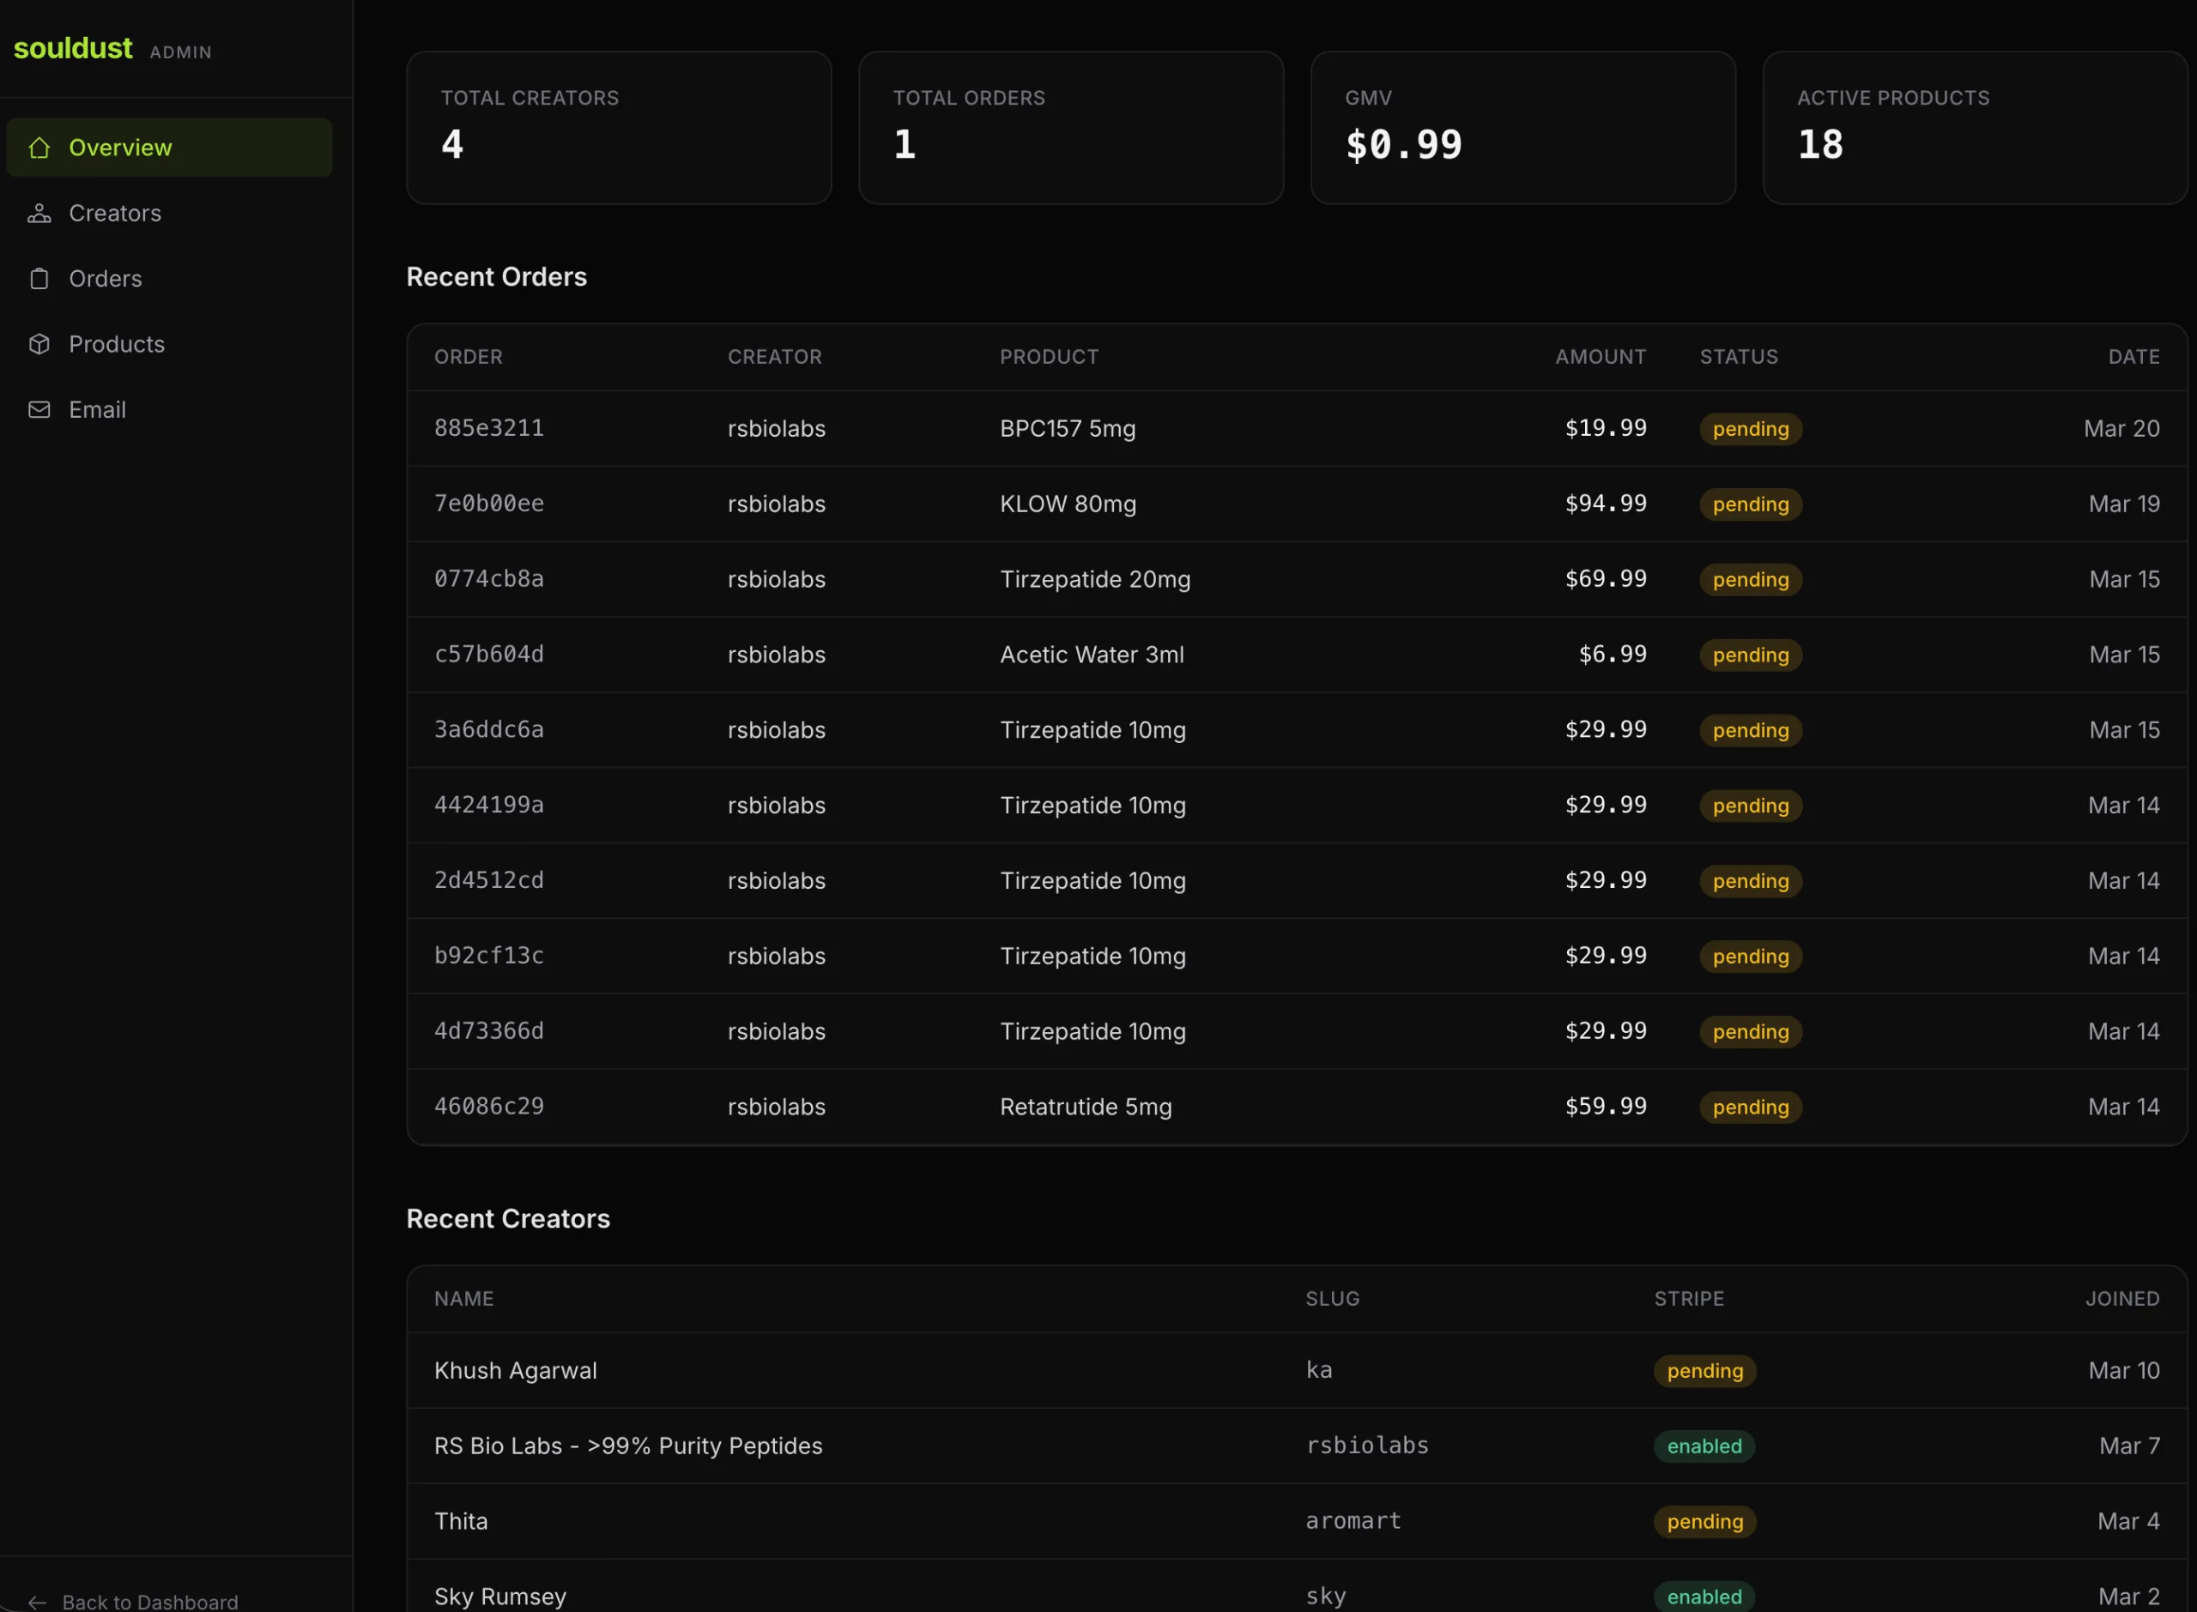Select the Creators menu item
The image size is (2197, 1612).
[115, 213]
